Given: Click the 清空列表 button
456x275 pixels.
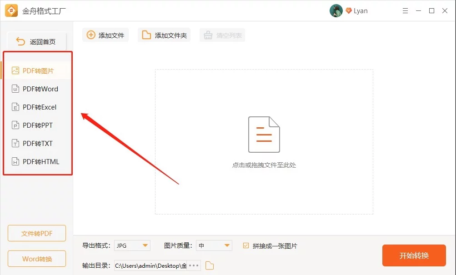Looking at the screenshot, I should [222, 35].
